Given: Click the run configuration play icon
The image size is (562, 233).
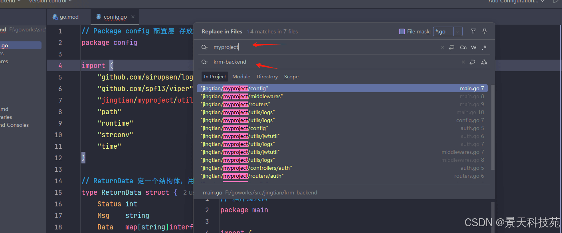Looking at the screenshot, I should tap(556, 2).
